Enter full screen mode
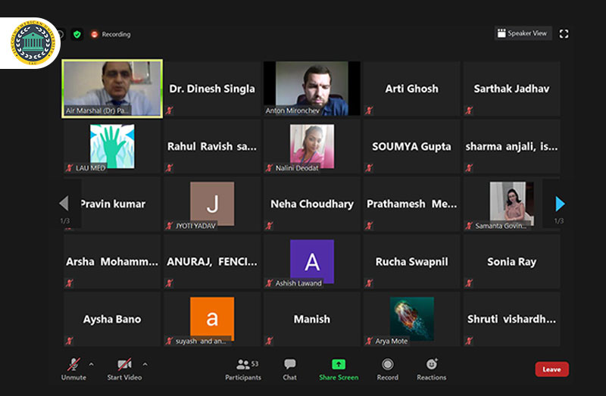Image resolution: width=606 pixels, height=396 pixels. click(x=564, y=34)
